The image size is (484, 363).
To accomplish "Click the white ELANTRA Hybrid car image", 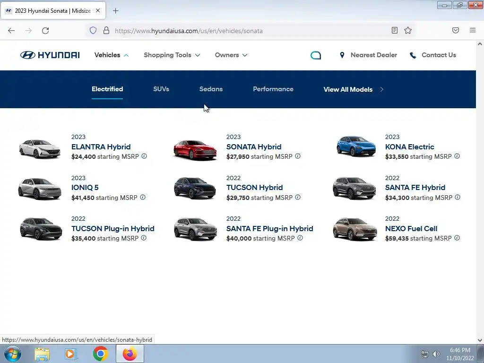I will [40, 149].
